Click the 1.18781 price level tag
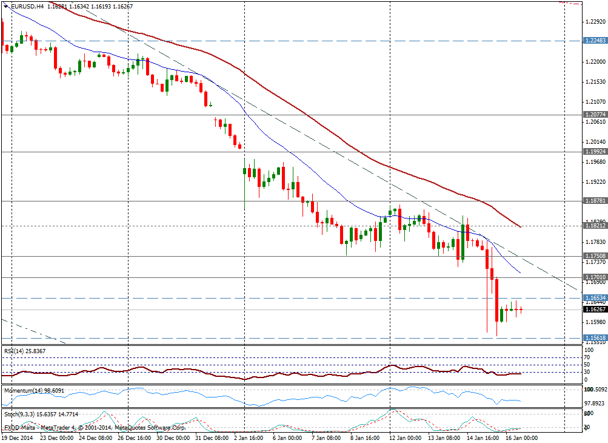This screenshot has height=443, width=608. pos(595,201)
